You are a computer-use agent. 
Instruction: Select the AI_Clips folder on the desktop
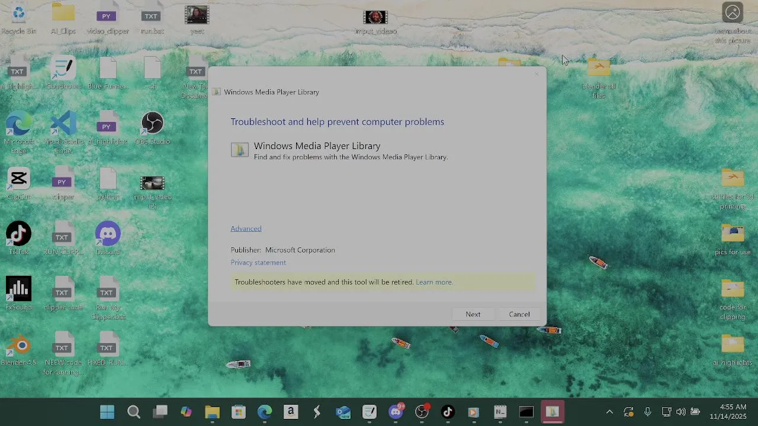(x=63, y=19)
